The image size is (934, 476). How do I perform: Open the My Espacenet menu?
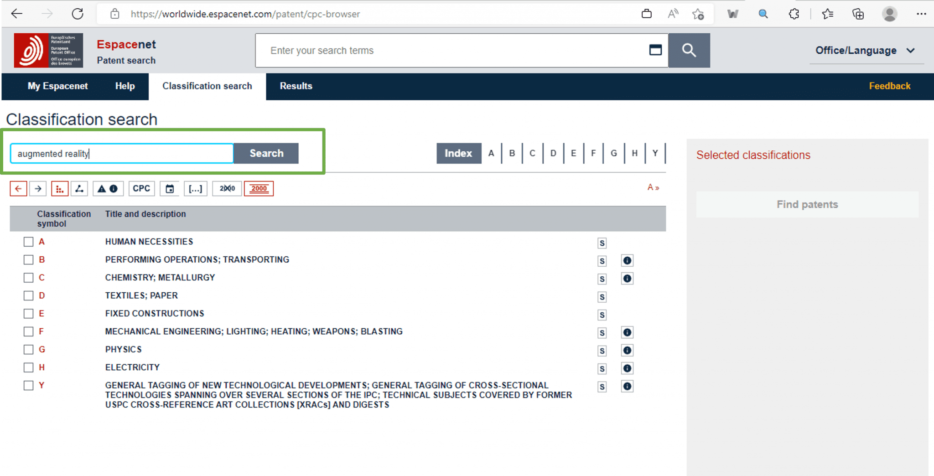(x=57, y=86)
